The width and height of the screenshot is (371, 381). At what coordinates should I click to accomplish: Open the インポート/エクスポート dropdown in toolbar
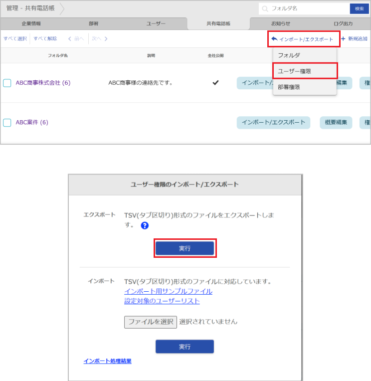[x=303, y=39]
